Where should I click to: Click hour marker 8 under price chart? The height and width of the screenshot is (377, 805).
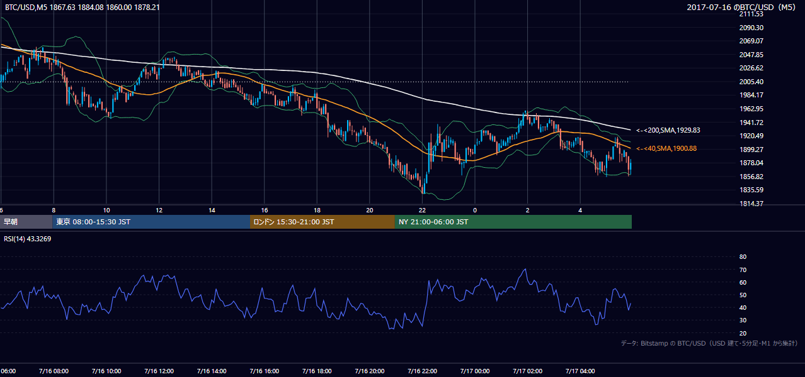tap(54, 210)
